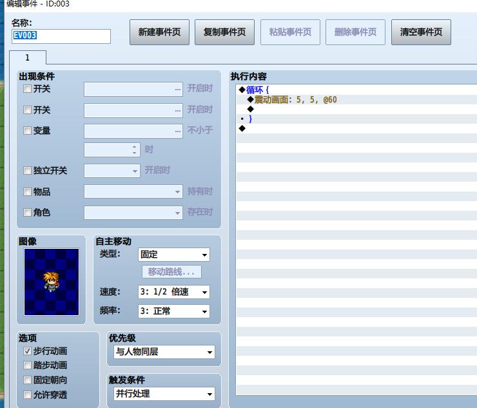The width and height of the screenshot is (477, 408).
Task: Select the closing } loop line
Action: tap(356, 119)
